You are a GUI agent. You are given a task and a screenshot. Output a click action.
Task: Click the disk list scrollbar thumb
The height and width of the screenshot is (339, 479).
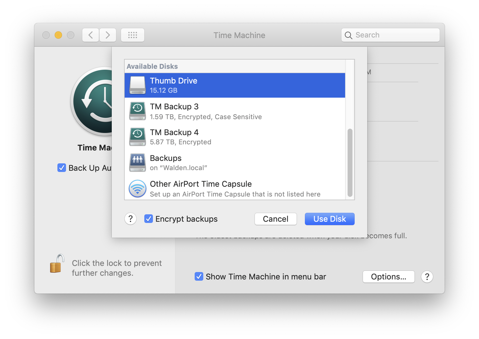(350, 163)
